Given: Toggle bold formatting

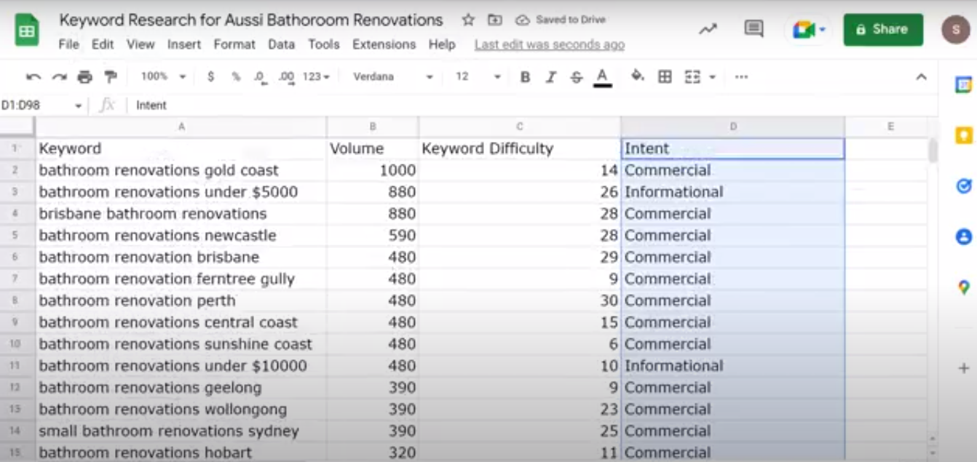Looking at the screenshot, I should (525, 76).
